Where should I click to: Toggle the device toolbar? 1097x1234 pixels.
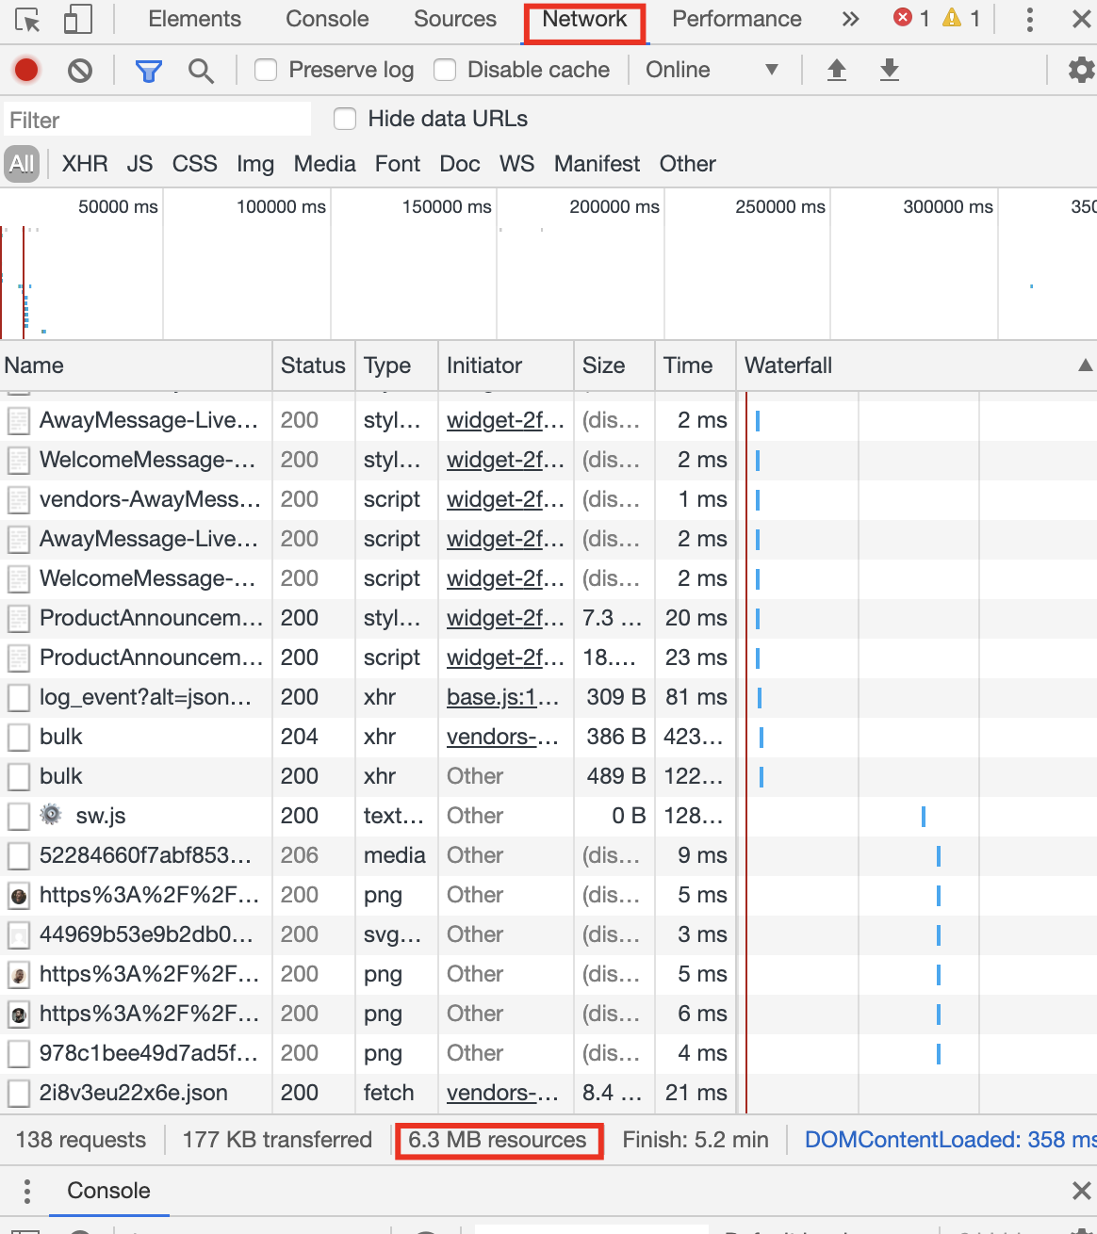78,20
